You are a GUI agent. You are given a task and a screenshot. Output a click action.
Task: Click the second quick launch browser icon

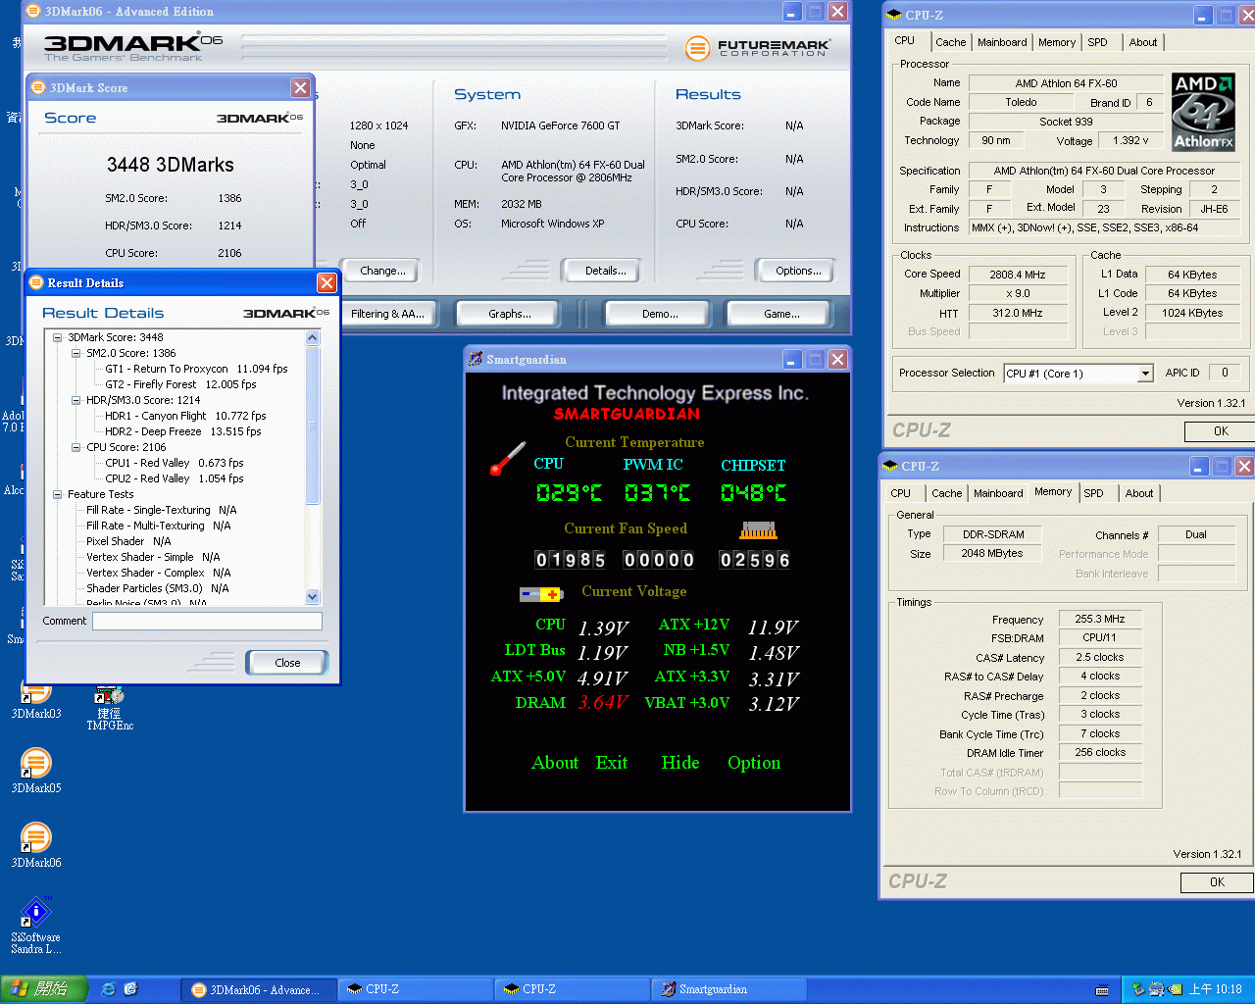click(x=131, y=989)
